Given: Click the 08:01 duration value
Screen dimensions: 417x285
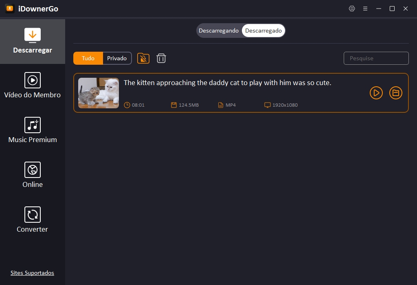Looking at the screenshot, I should 138,105.
